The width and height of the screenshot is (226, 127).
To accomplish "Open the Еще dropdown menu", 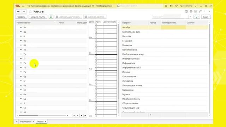I will pos(206,17).
